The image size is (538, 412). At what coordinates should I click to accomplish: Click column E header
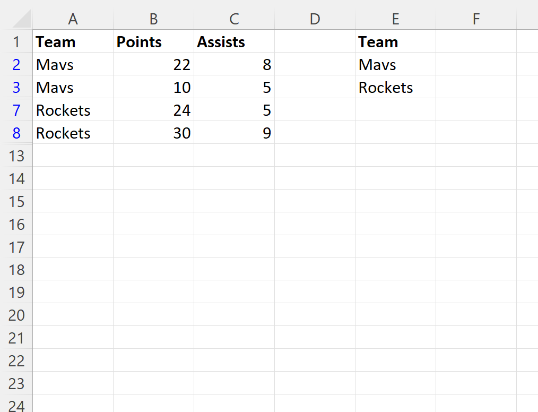point(395,19)
